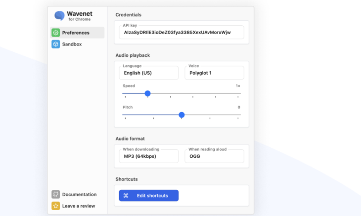361x216 pixels.
Task: Open the Voice dropdown
Action: coord(214,73)
